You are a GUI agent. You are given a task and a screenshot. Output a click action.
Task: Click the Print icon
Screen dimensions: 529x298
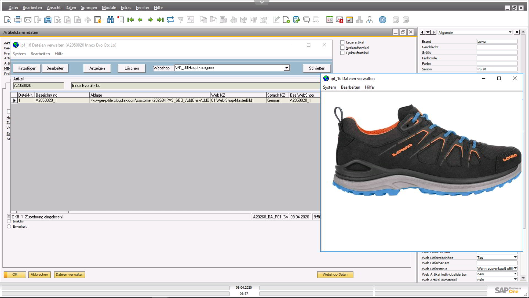pyautogui.click(x=18, y=20)
